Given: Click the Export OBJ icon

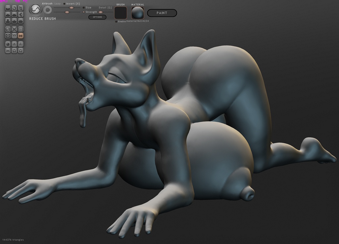Looking at the screenshot, I should (21, 44).
